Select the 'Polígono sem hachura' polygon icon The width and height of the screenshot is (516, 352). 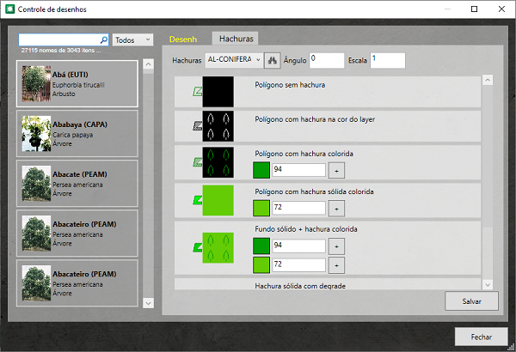(x=197, y=91)
